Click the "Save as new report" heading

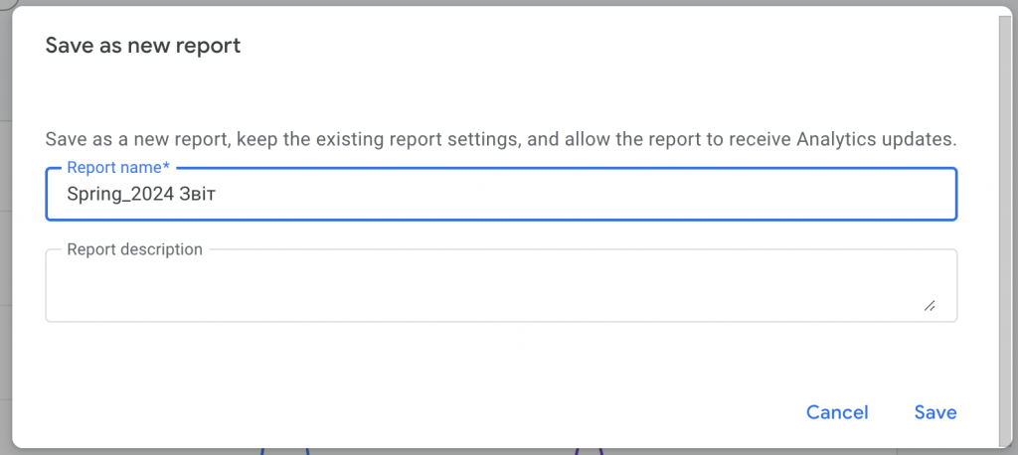143,46
